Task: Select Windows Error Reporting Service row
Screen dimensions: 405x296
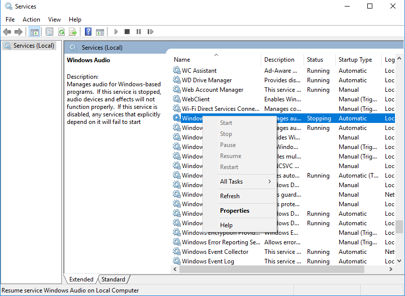Action: (x=283, y=242)
